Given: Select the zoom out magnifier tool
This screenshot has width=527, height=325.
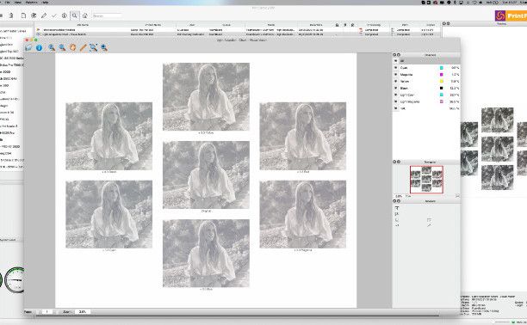Looking at the screenshot, I should (x=62, y=47).
